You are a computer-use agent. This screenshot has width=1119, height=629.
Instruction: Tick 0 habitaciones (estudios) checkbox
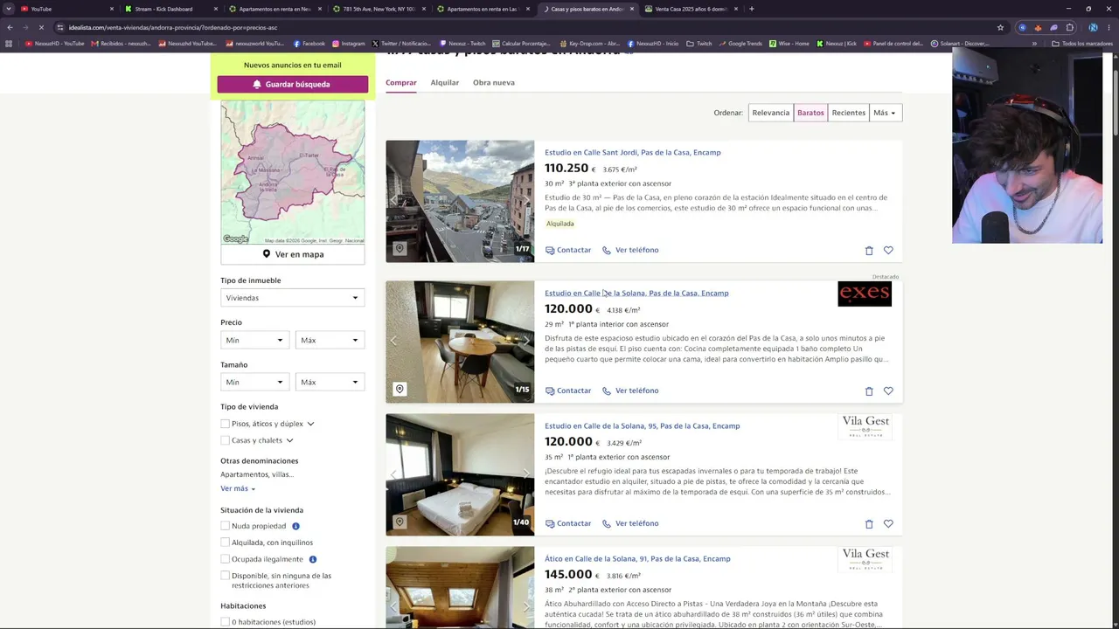click(x=226, y=622)
